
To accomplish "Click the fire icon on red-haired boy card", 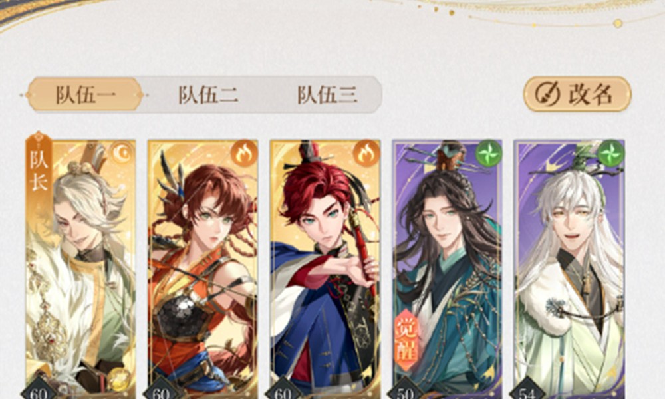I will point(366,153).
